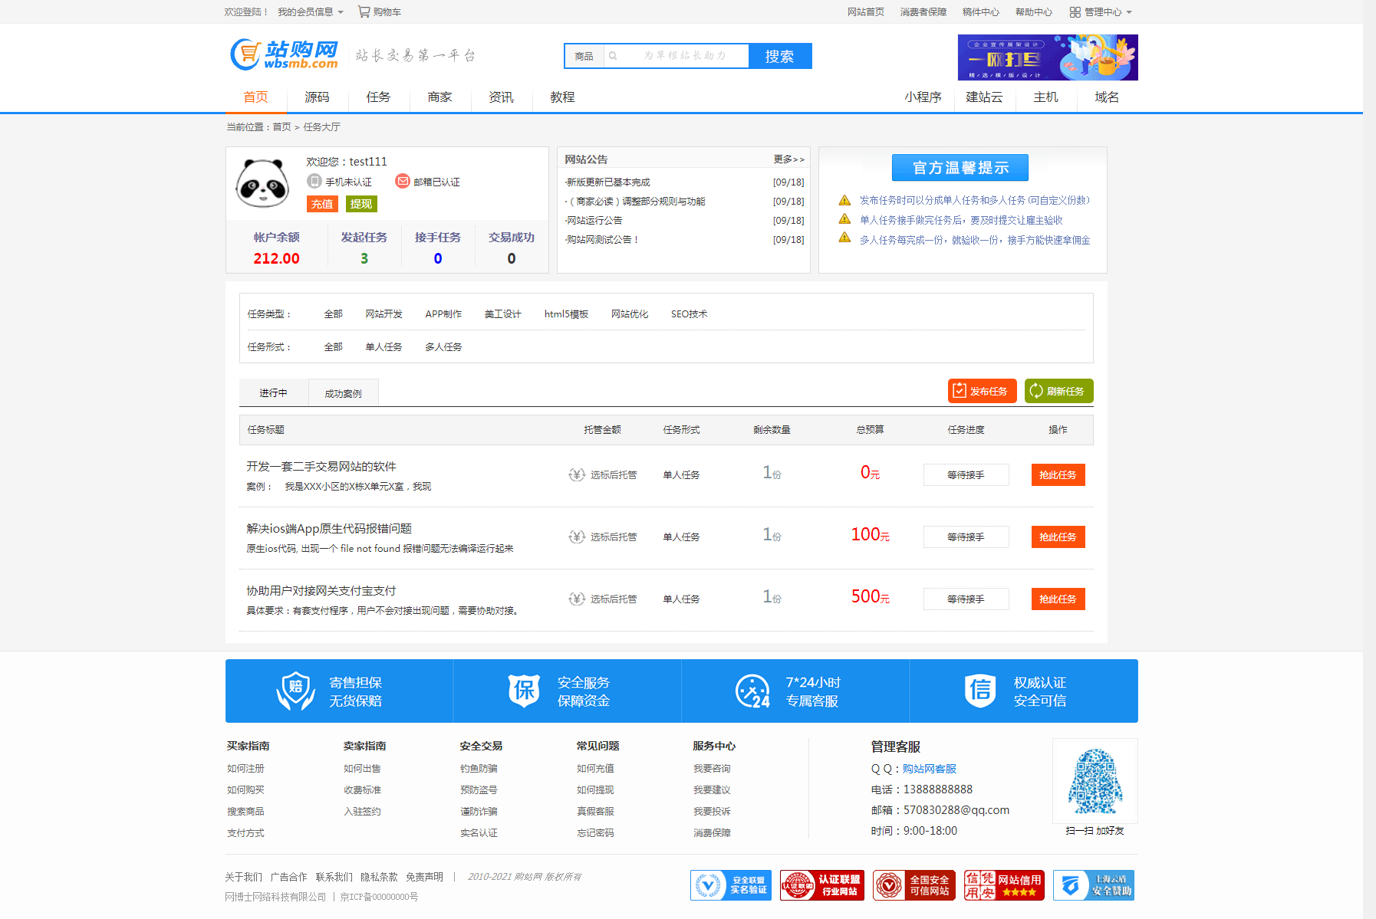Open task 开发一套二手交易网站的软件

click(x=321, y=466)
